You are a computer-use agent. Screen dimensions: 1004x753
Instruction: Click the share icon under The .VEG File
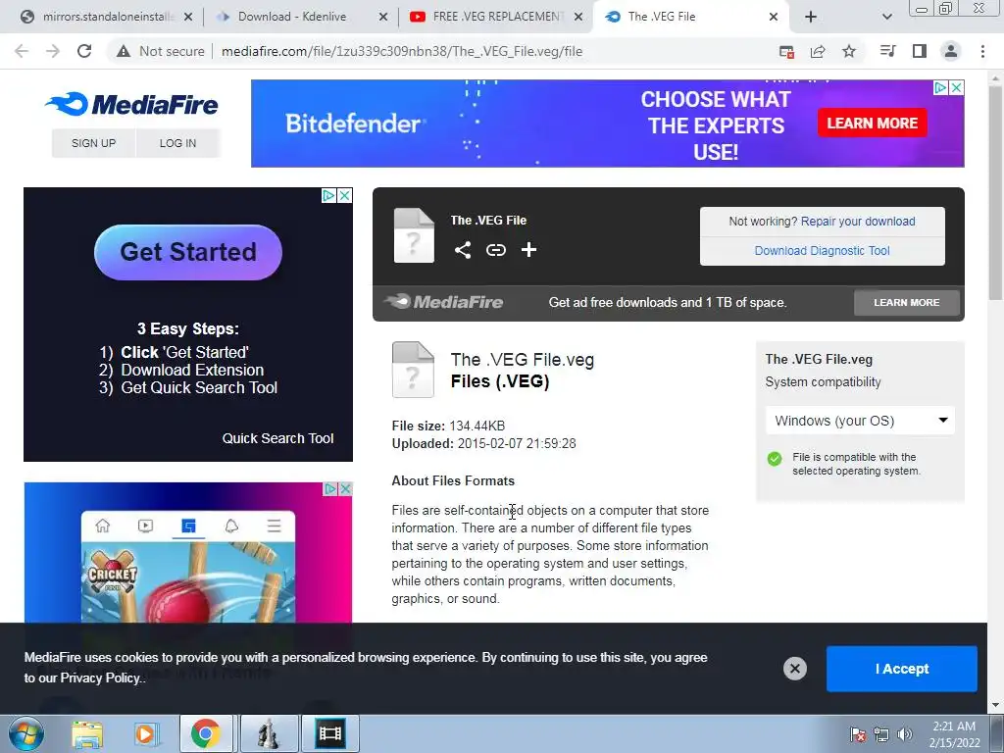pos(463,250)
